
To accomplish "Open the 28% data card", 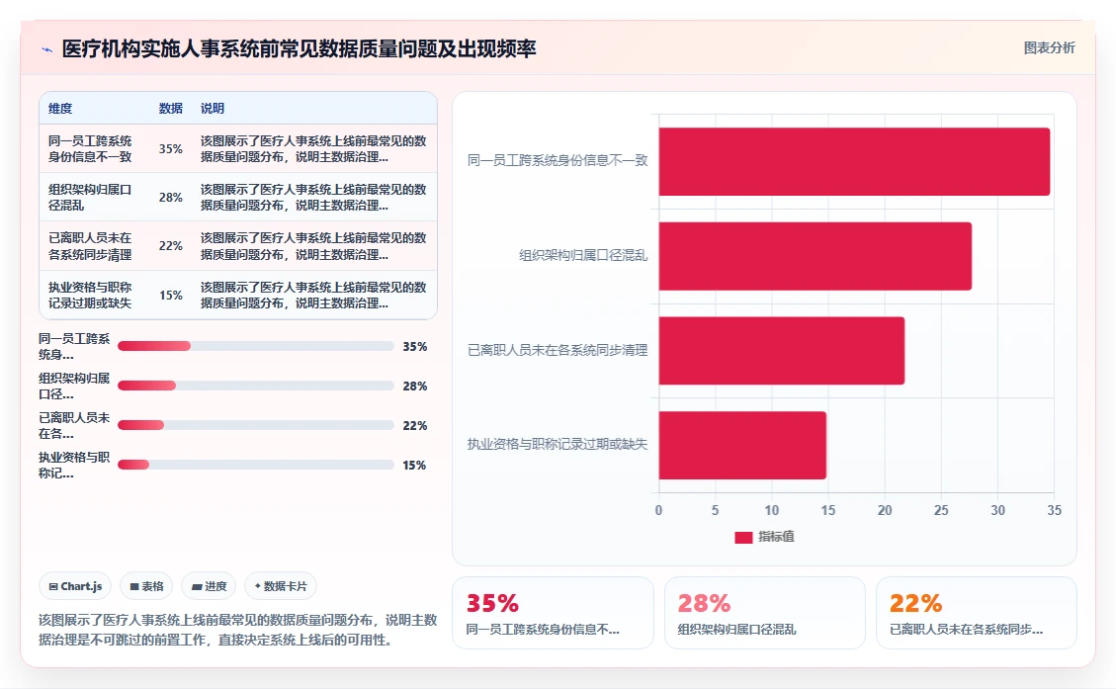I will 765,613.
